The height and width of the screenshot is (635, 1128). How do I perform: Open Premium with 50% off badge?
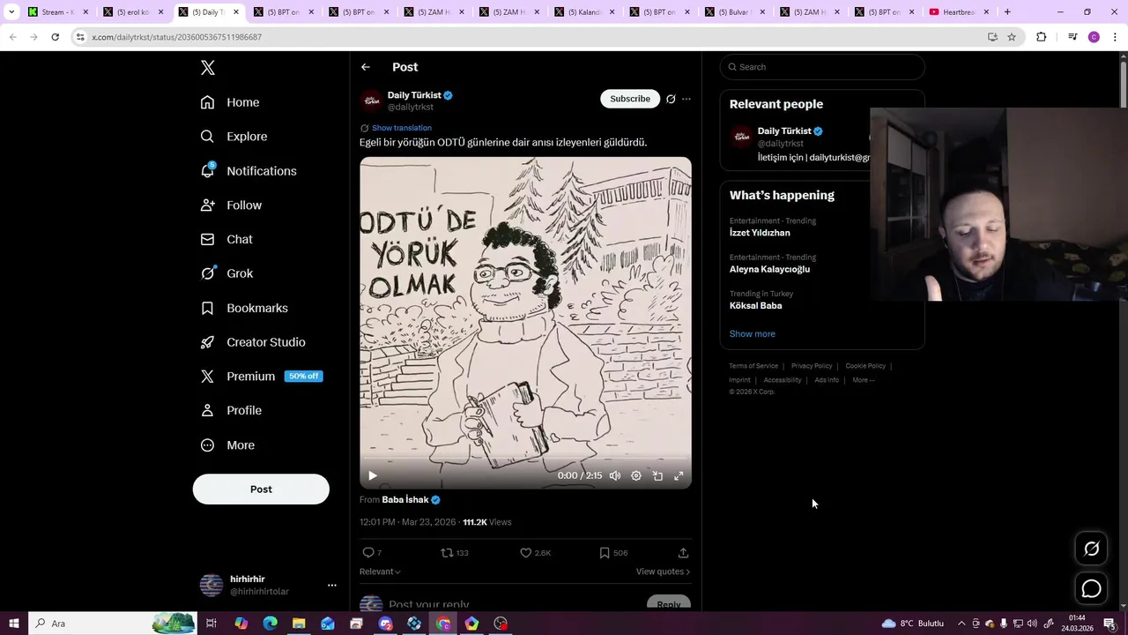(x=262, y=377)
